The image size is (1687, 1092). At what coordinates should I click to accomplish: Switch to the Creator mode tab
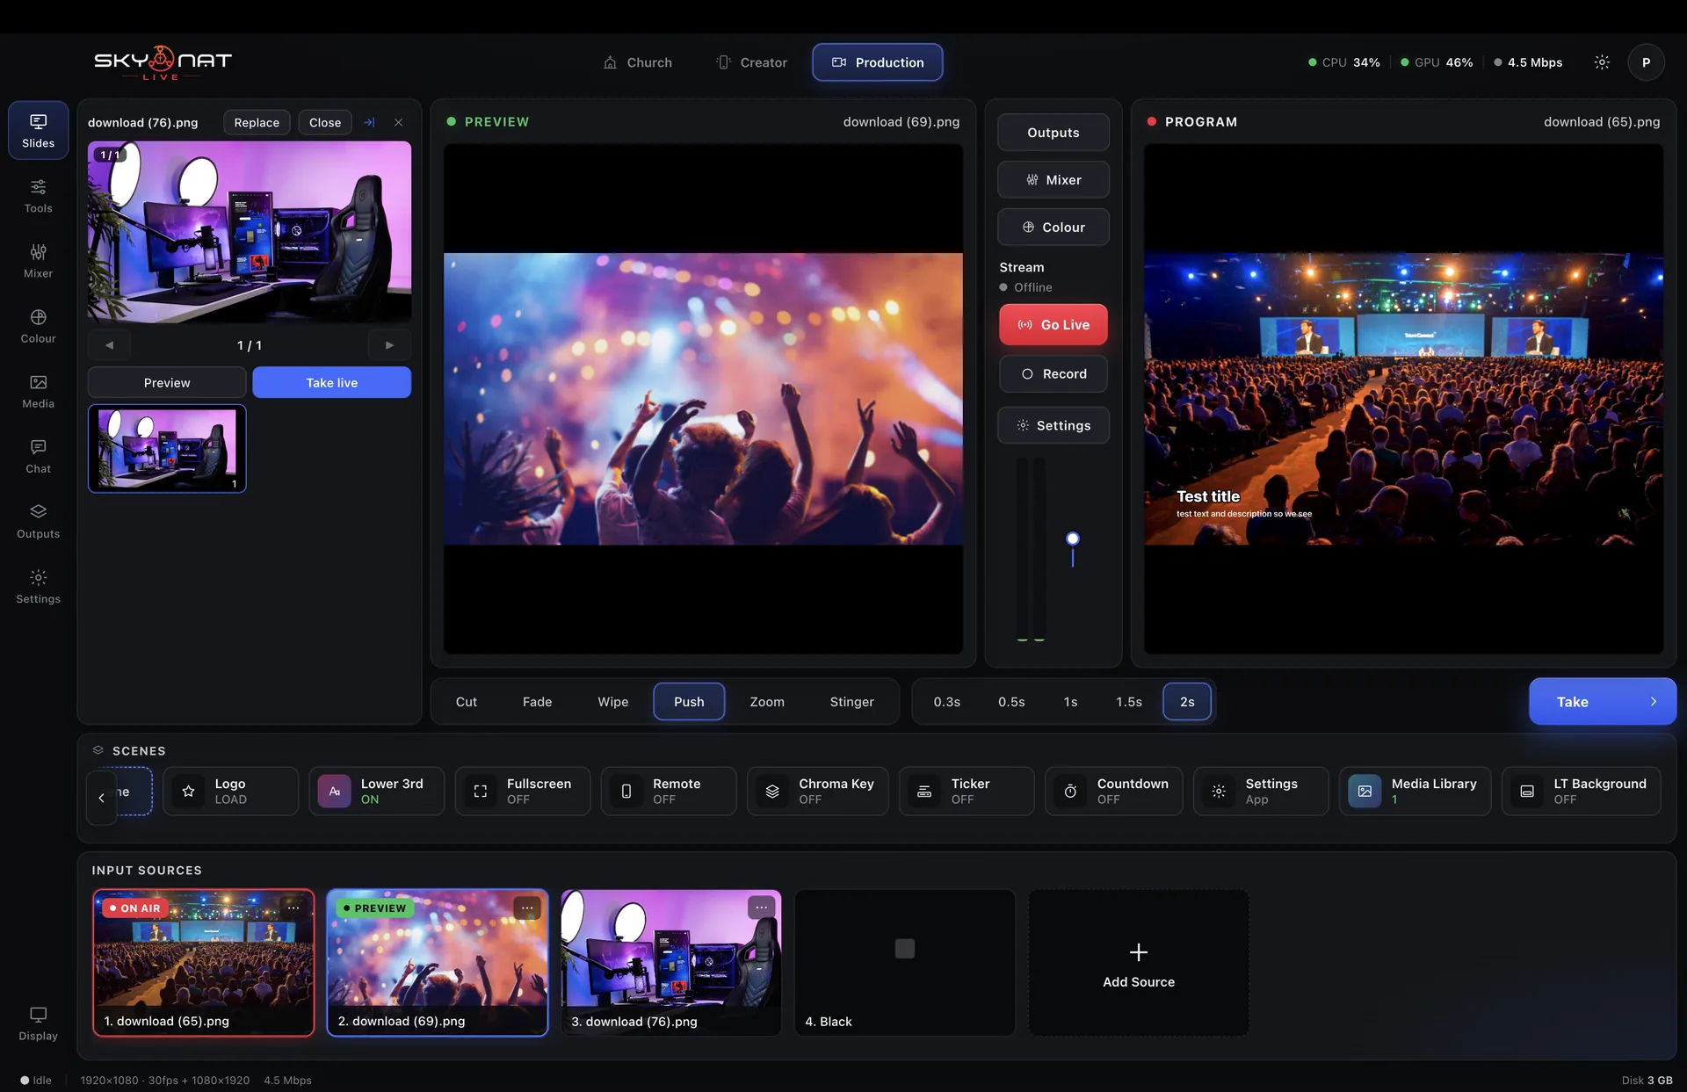pos(752,62)
